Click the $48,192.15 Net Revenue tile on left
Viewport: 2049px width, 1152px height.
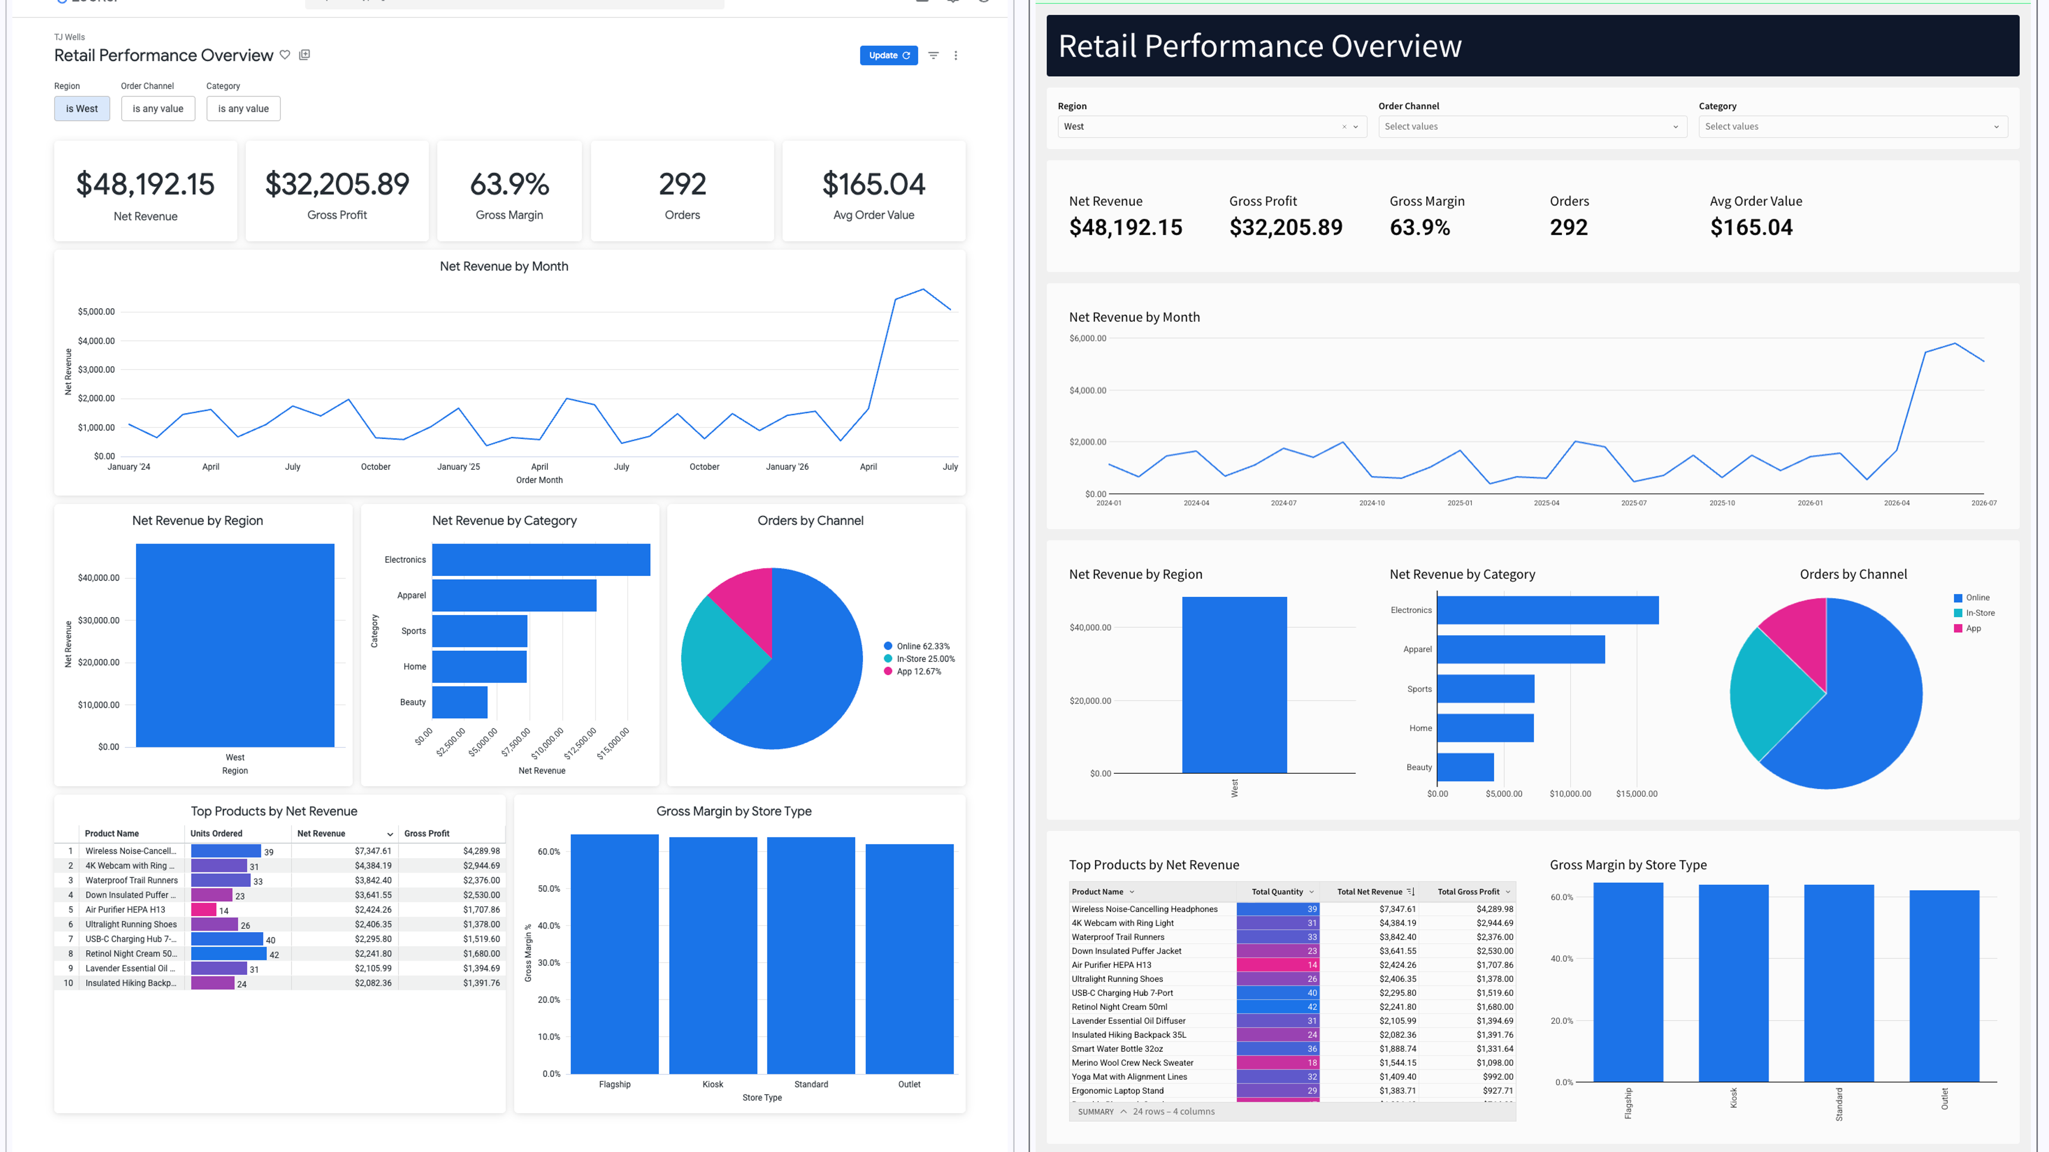[x=146, y=191]
